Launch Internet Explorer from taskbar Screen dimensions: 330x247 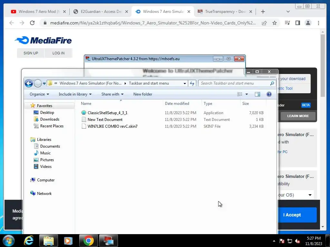coord(29,241)
